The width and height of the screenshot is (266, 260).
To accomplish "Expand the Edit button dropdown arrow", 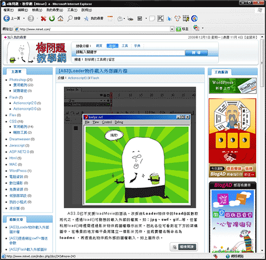I will [146, 18].
